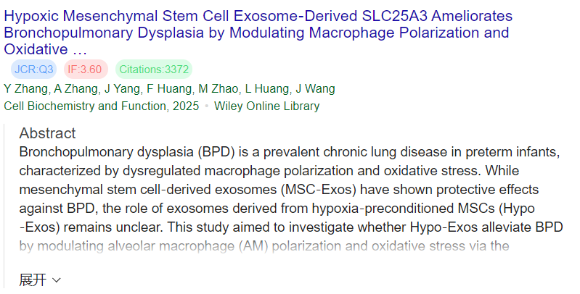Click author F Huang
The height and width of the screenshot is (294, 580).
[x=170, y=89]
